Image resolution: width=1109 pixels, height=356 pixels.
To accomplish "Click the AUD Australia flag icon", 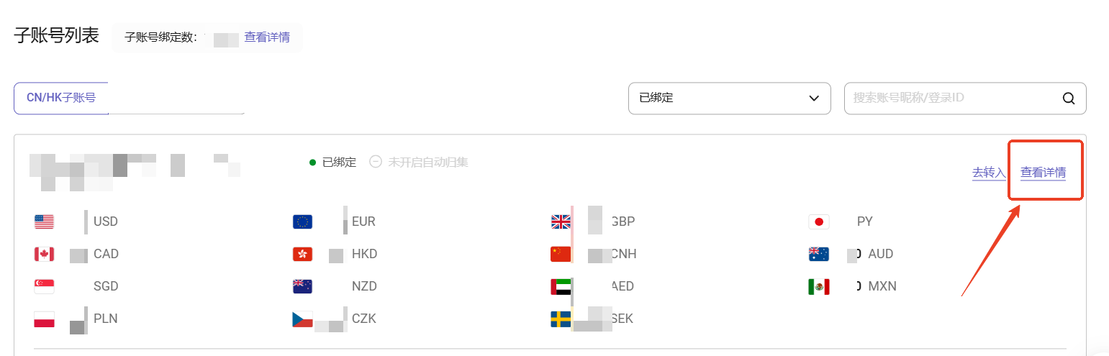I will coord(819,254).
